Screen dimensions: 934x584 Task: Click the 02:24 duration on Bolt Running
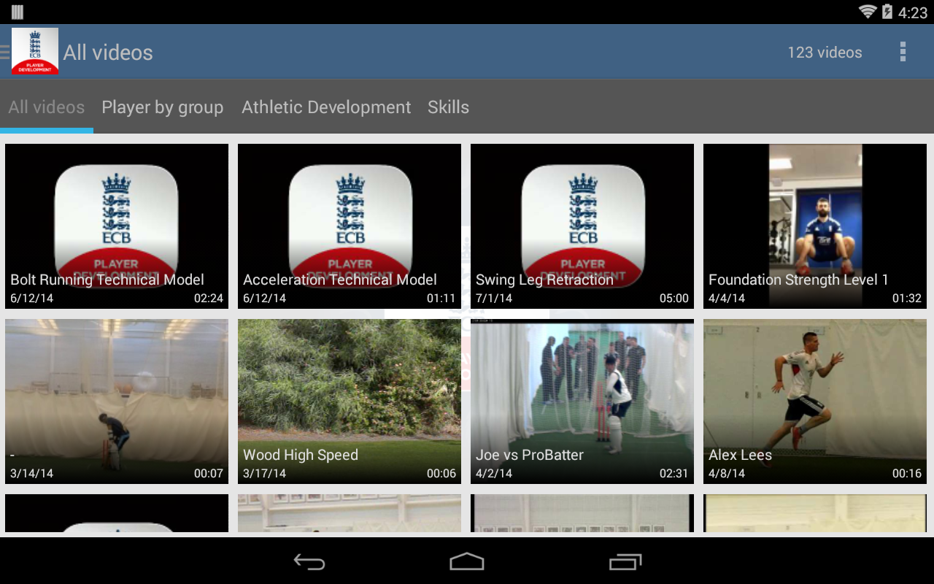tap(209, 298)
